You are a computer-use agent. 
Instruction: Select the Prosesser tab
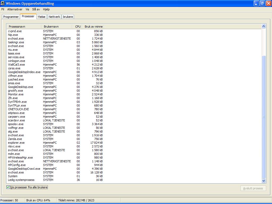[28, 16]
